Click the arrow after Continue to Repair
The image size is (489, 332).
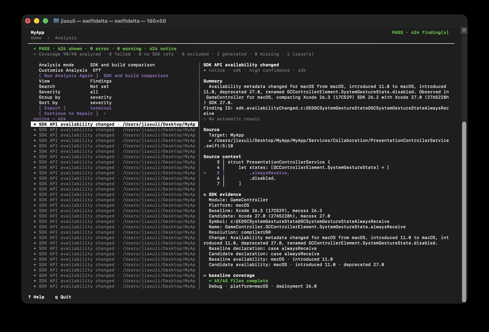pyautogui.click(x=105, y=114)
